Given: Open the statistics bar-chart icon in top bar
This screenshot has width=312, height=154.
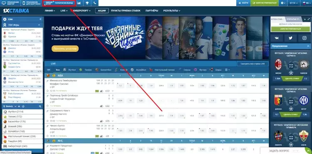Looking at the screenshot, I should [79, 3].
